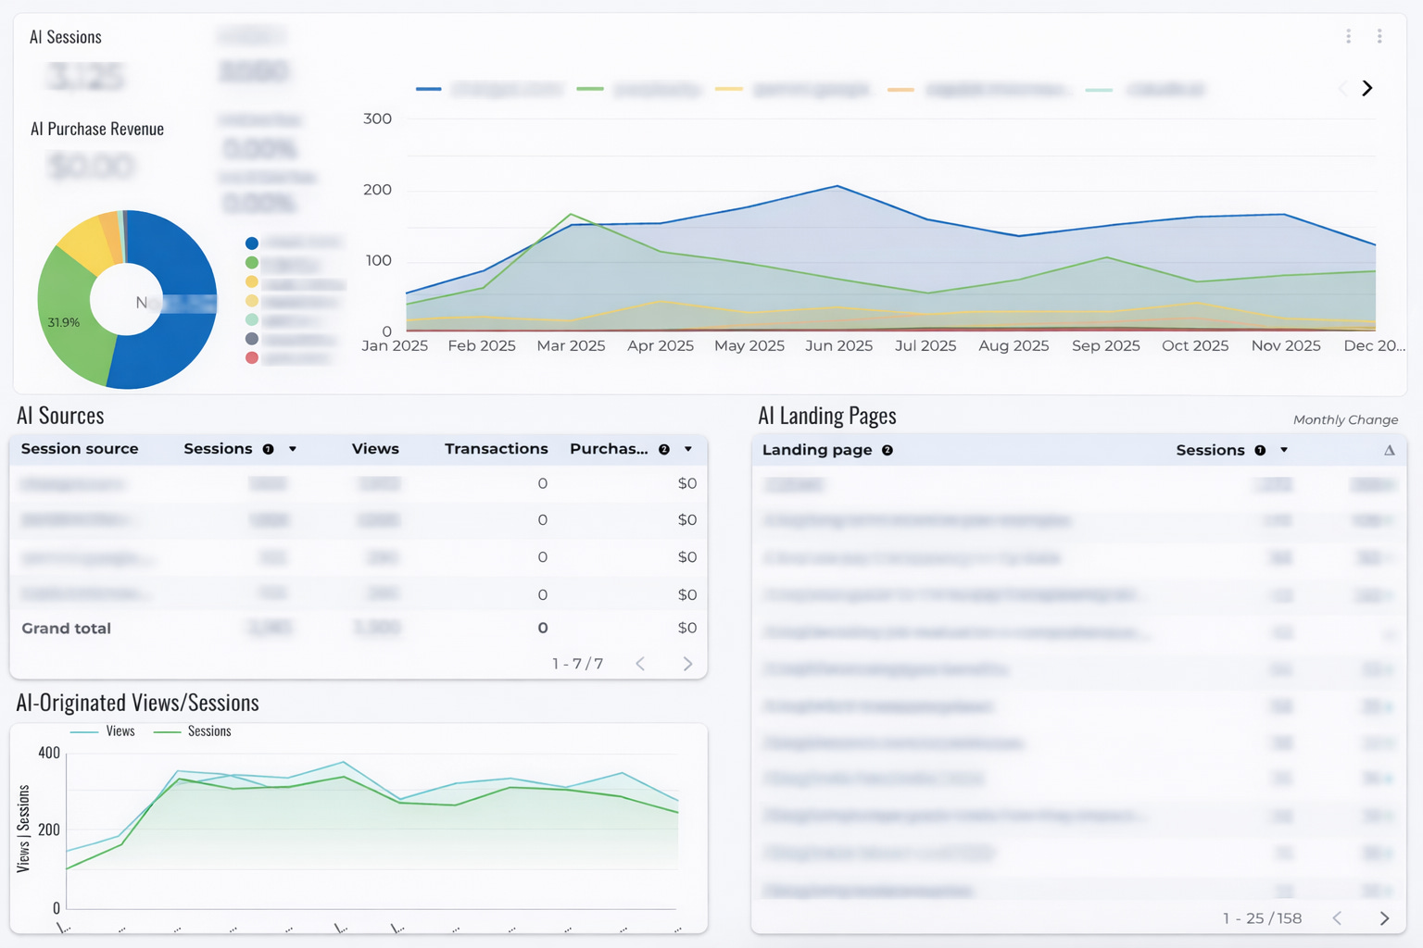Open the left three-dot options menu

click(x=1348, y=36)
